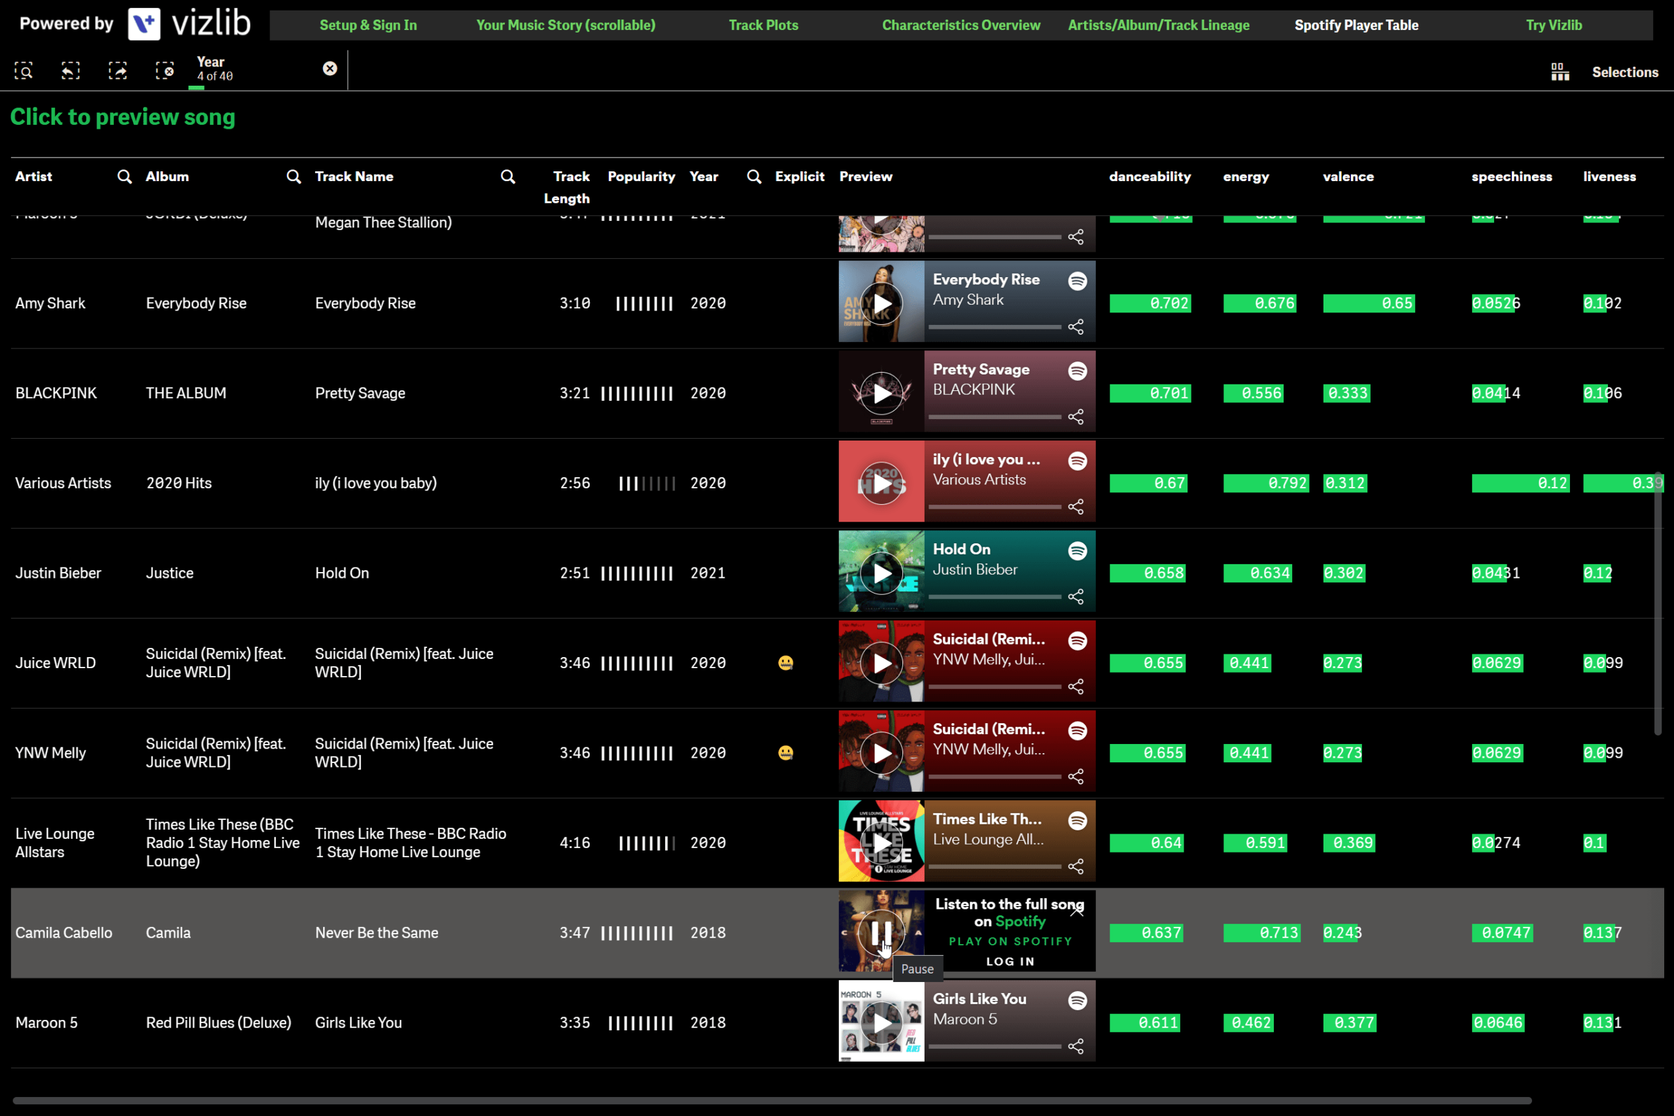The width and height of the screenshot is (1674, 1116).
Task: Click PLAY ON SPOTIFY link
Action: coord(1010,941)
